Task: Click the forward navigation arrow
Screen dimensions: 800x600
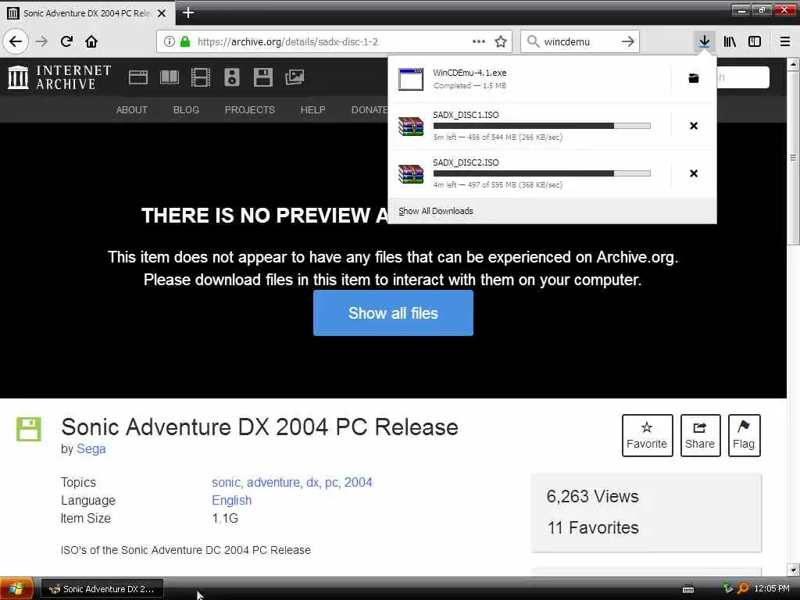Action: point(42,41)
